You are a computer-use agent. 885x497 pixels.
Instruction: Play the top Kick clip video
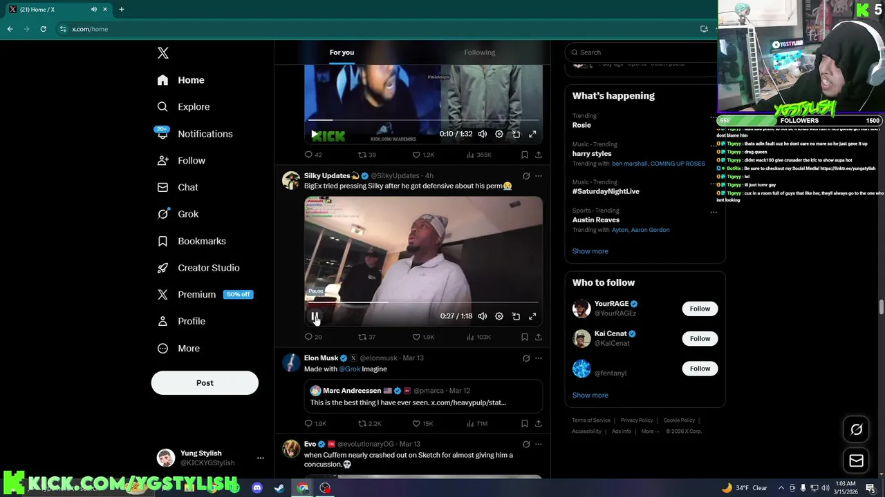(x=315, y=134)
